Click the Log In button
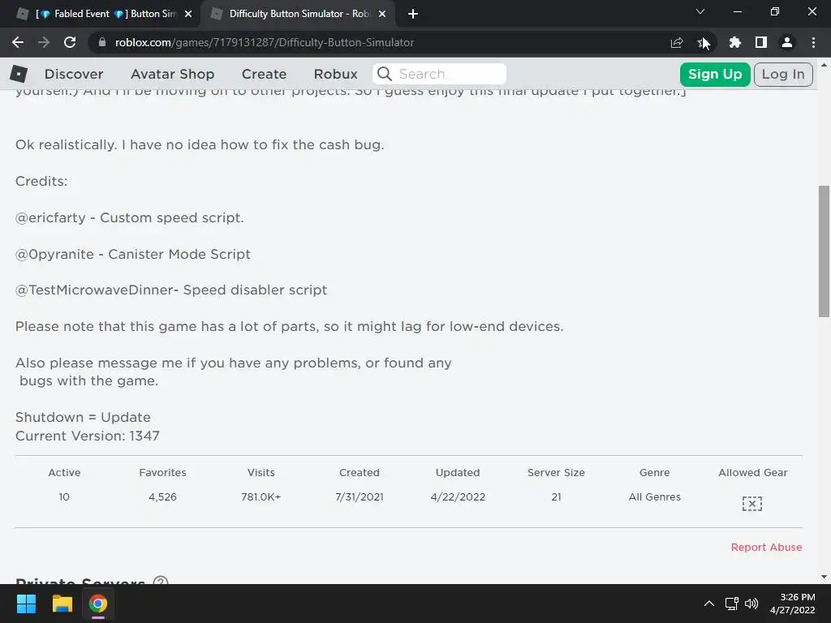 783,74
